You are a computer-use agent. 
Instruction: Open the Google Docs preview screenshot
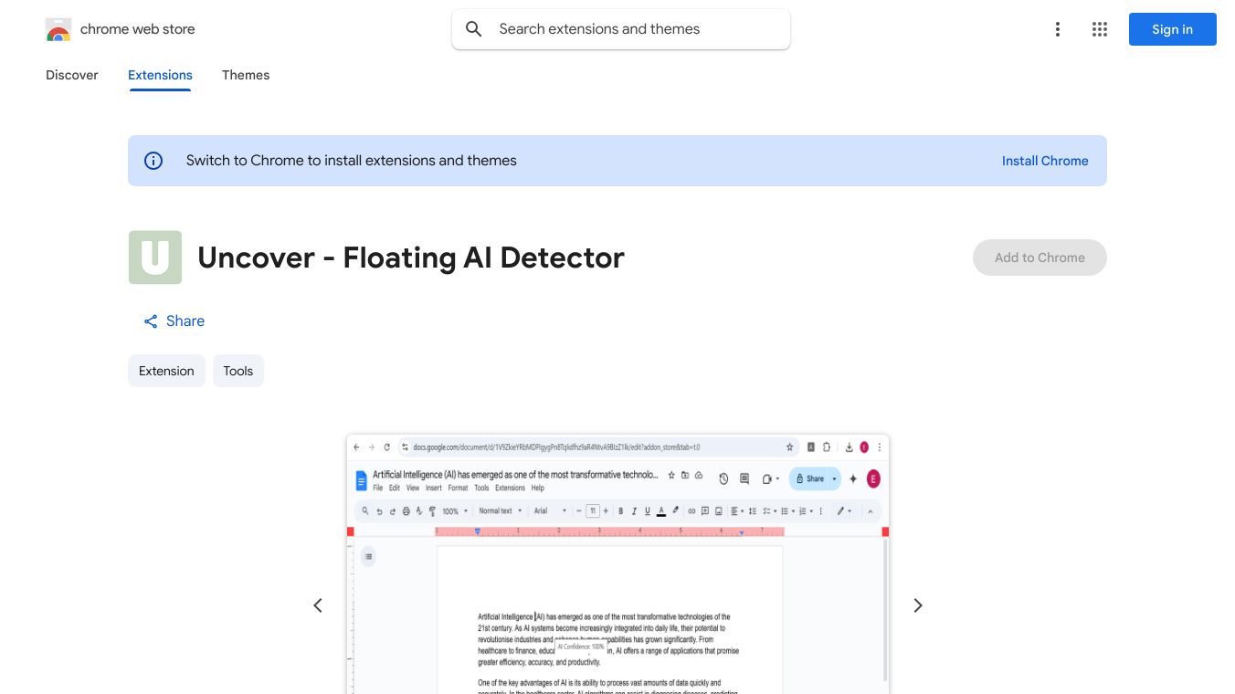pos(617,564)
